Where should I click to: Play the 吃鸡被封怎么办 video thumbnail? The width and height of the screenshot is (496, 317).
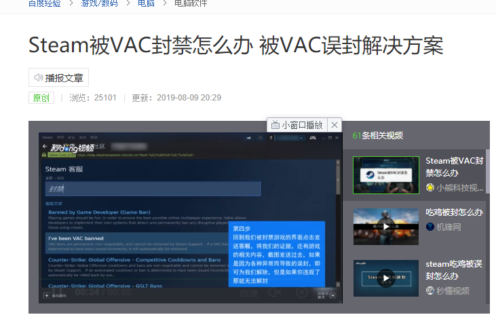click(x=386, y=227)
